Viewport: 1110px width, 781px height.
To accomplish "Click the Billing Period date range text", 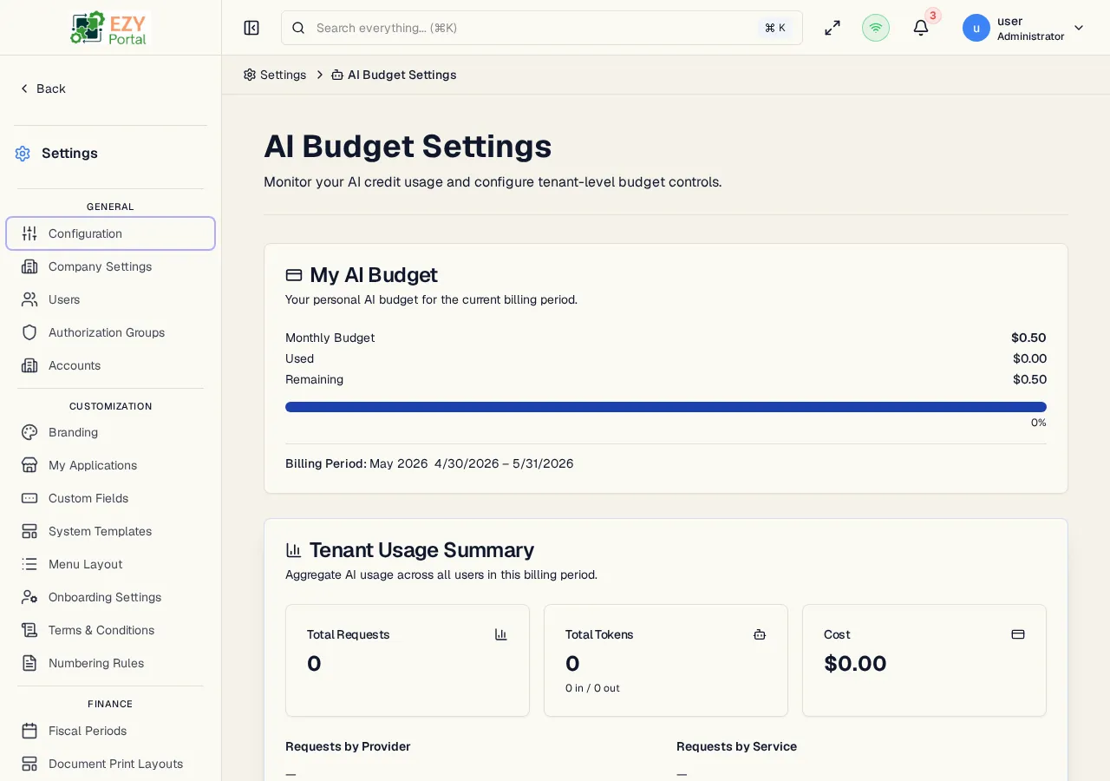I will (504, 463).
